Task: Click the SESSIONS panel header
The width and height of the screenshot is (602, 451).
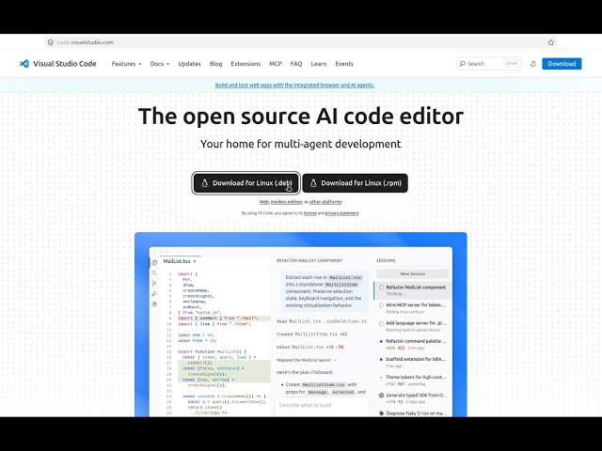Action: click(386, 261)
